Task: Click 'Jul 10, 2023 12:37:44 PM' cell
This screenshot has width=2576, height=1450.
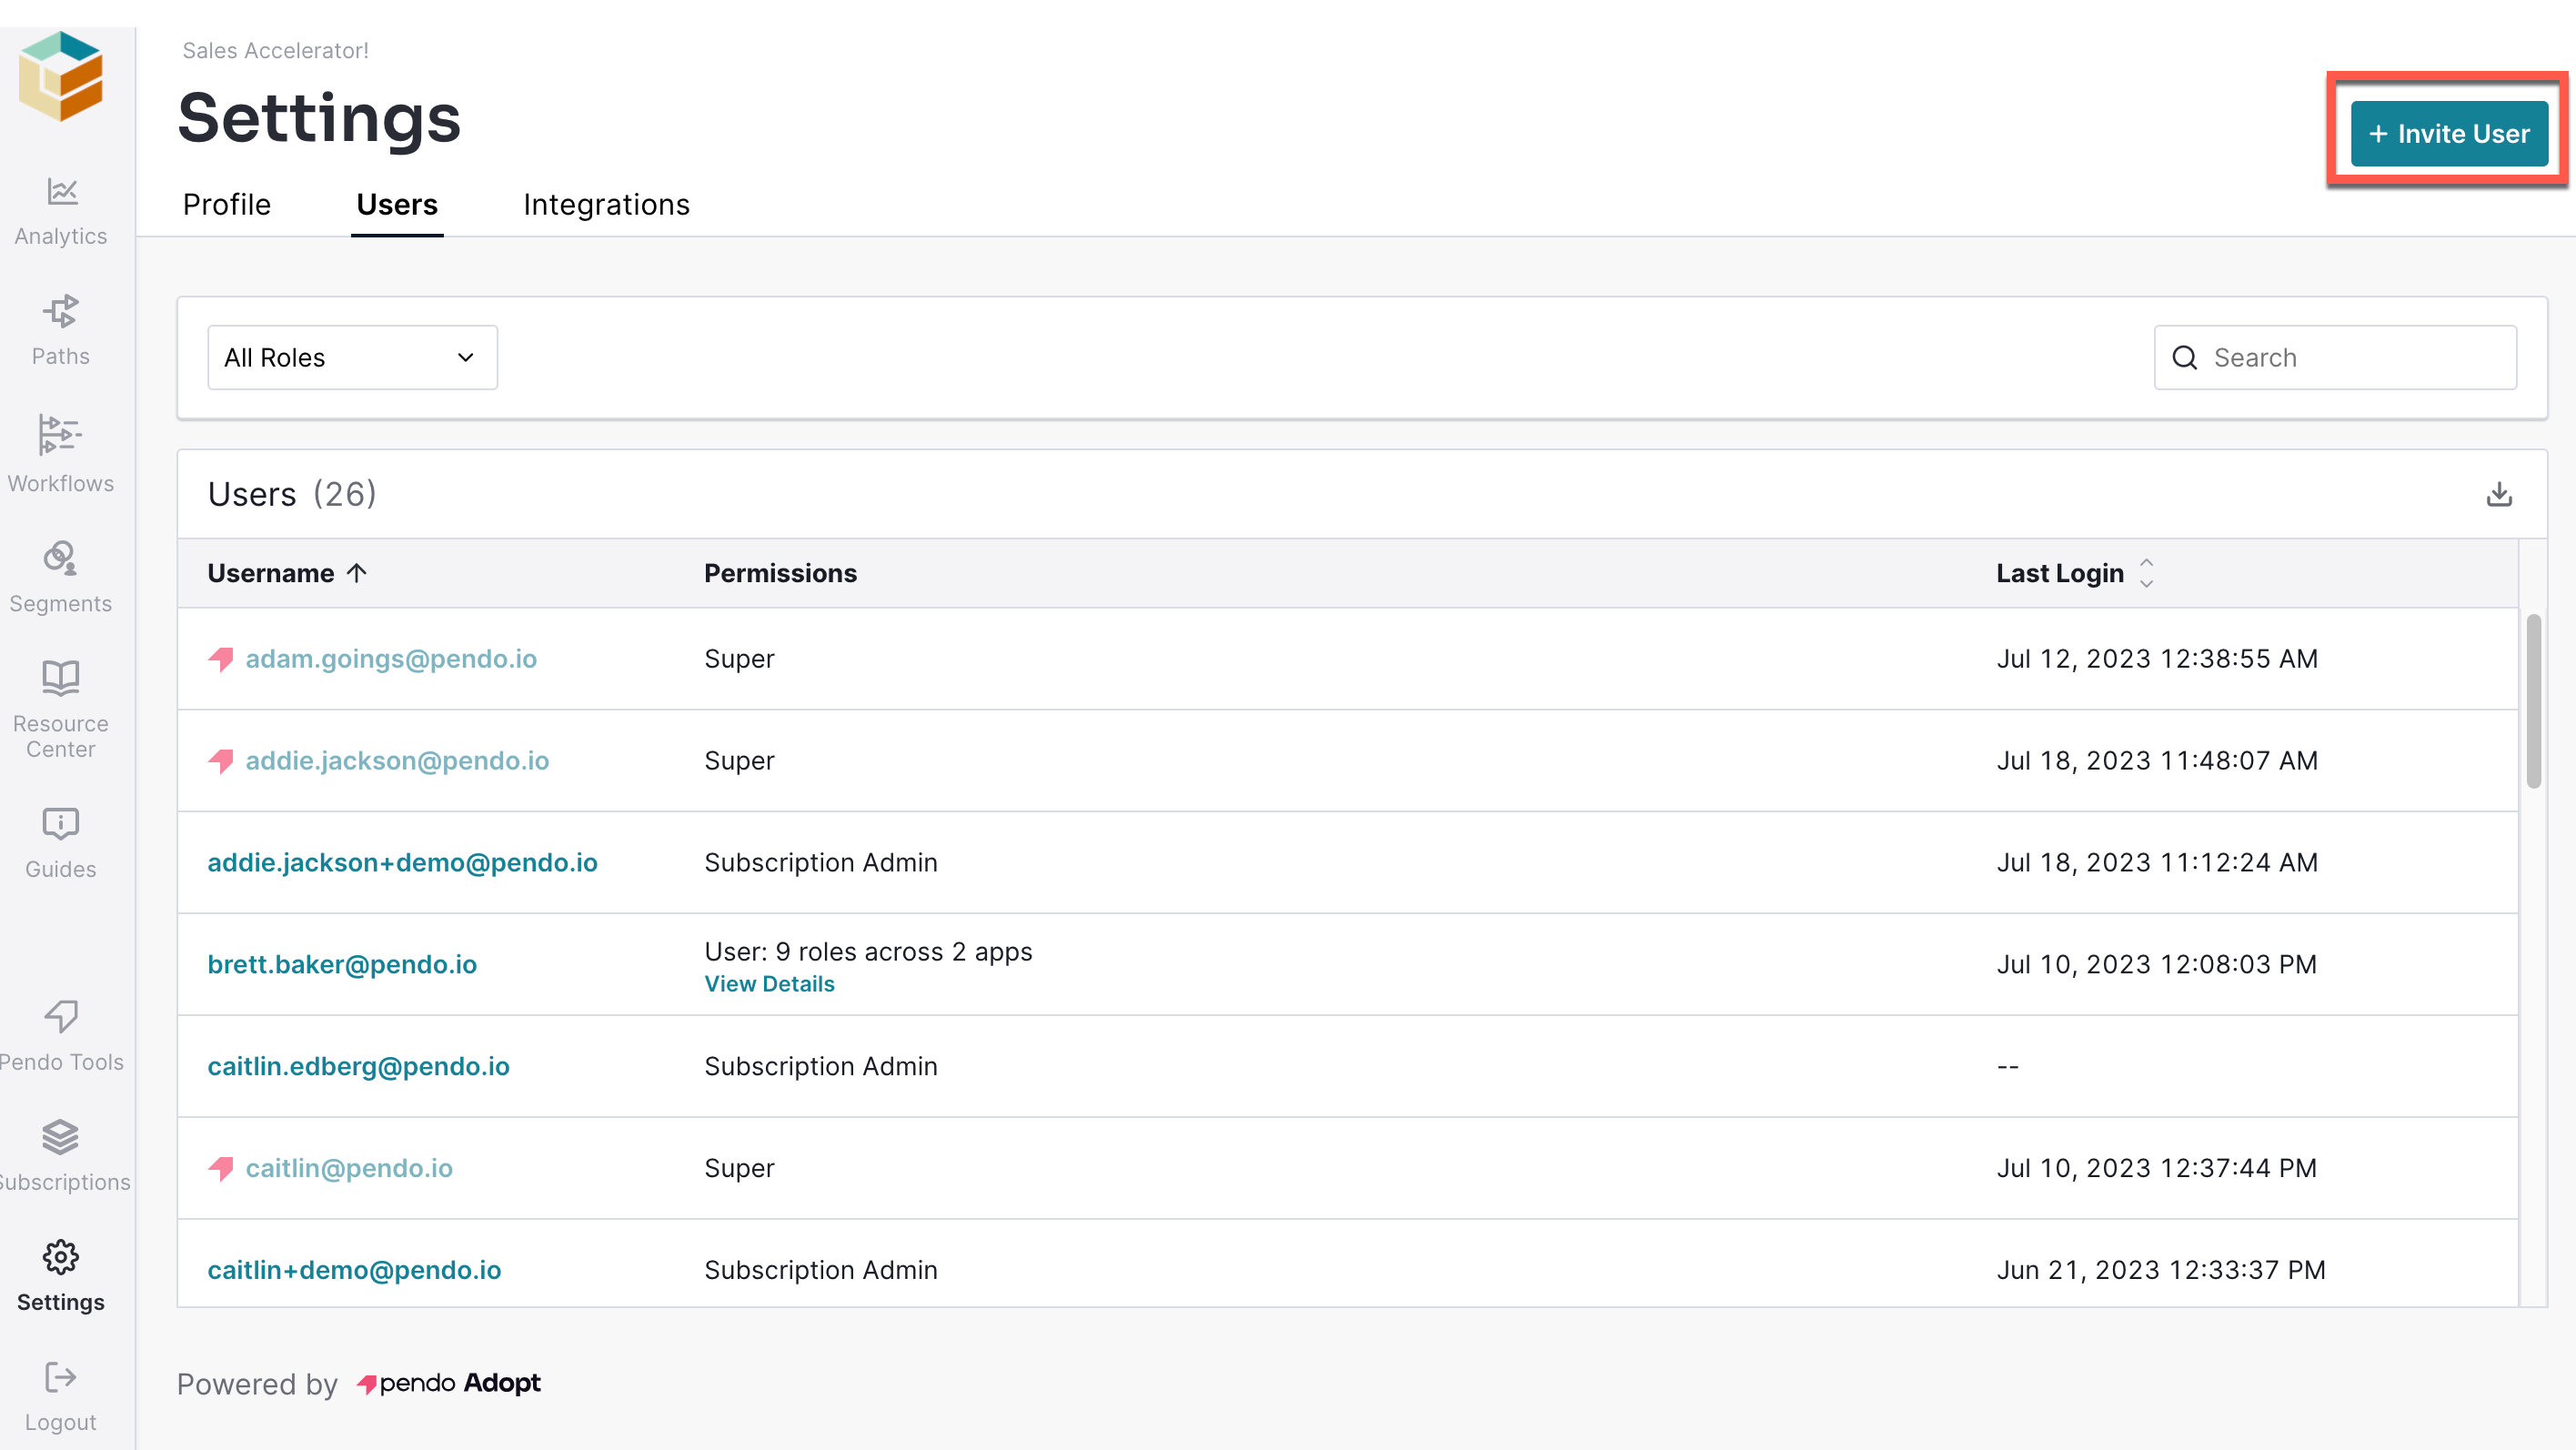Action: (2157, 1168)
